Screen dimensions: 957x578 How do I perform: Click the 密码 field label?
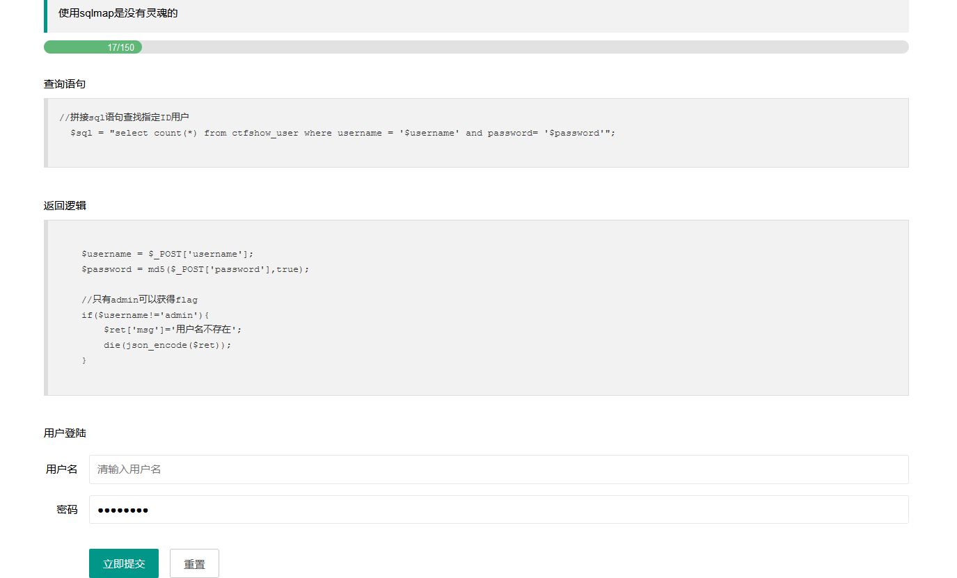68,510
